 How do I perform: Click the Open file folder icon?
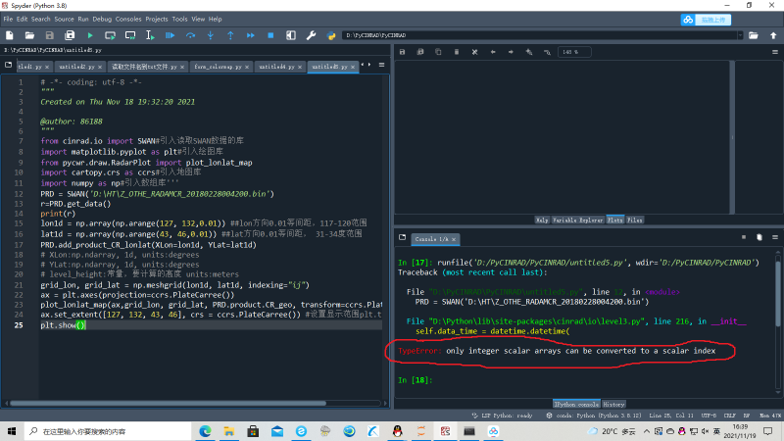30,35
